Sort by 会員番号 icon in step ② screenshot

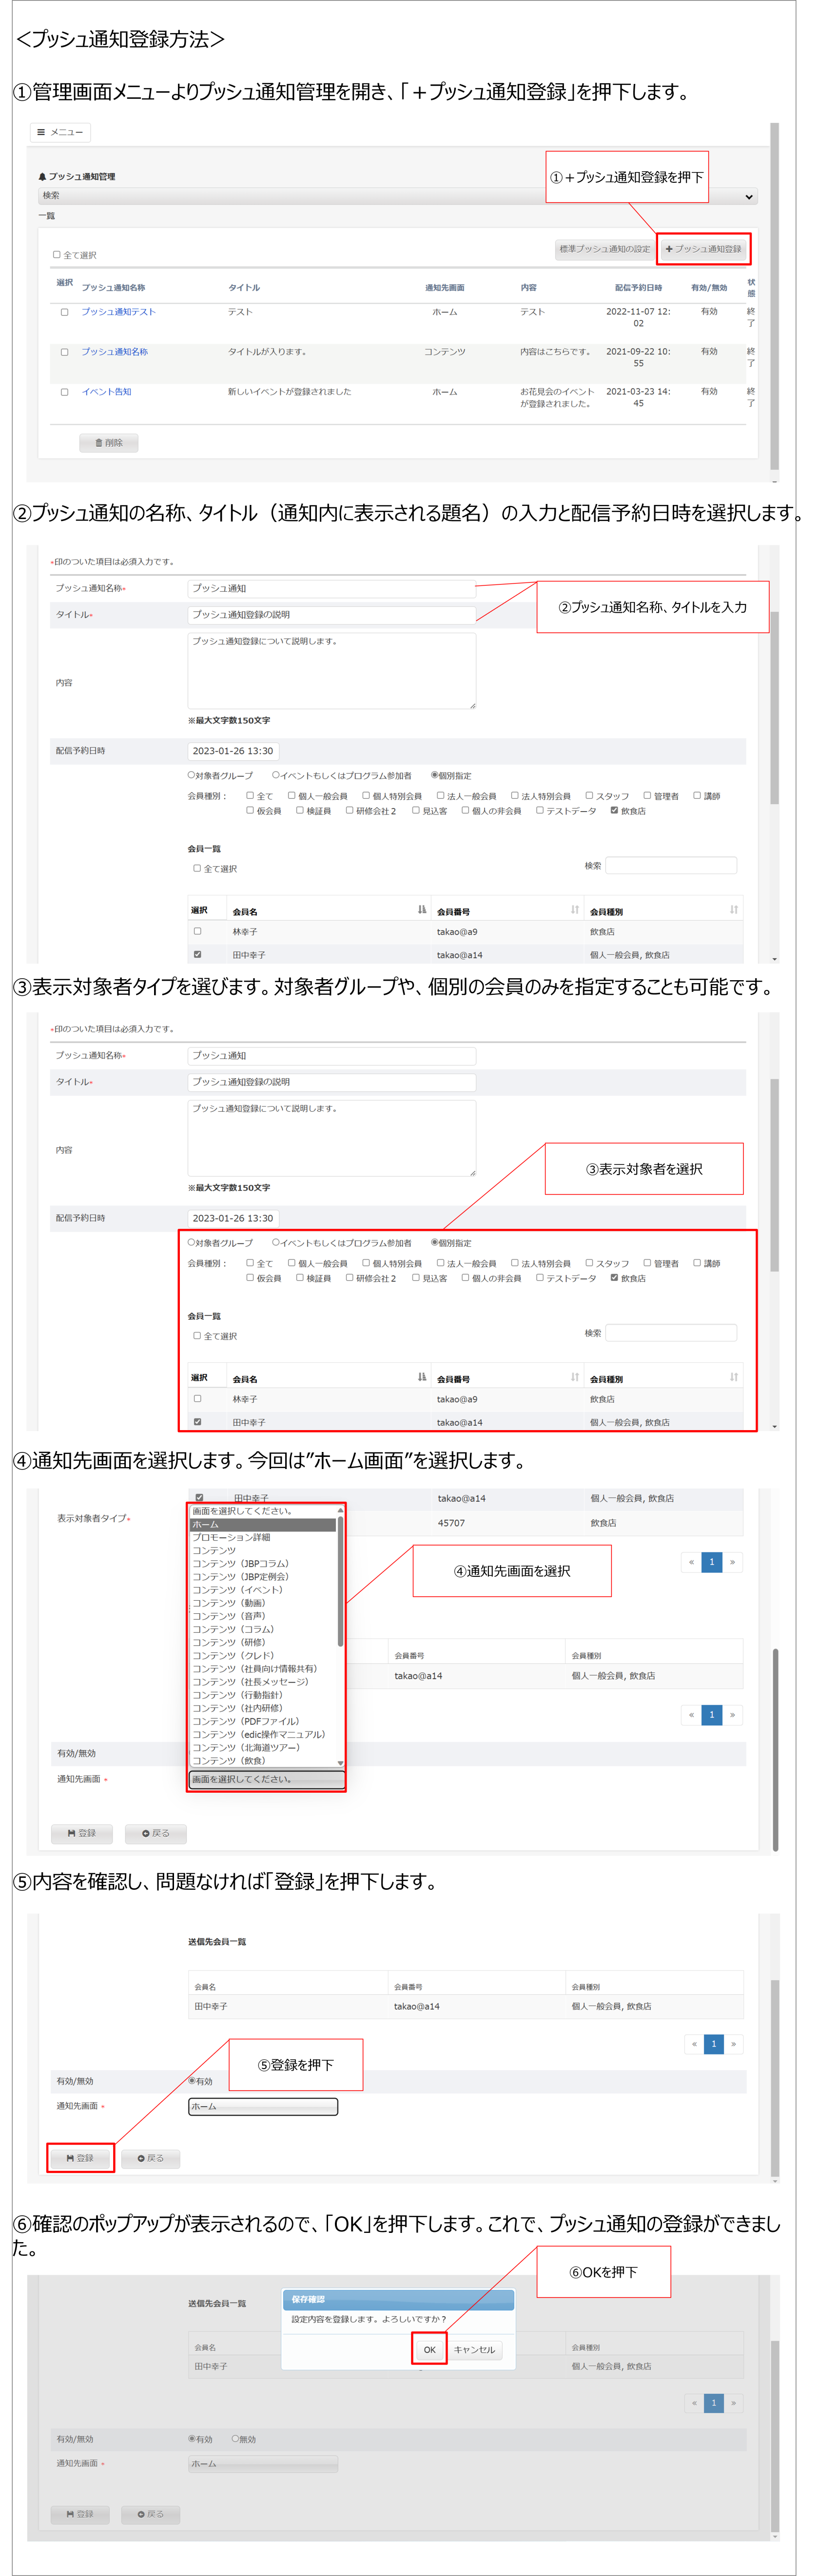pyautogui.click(x=575, y=910)
